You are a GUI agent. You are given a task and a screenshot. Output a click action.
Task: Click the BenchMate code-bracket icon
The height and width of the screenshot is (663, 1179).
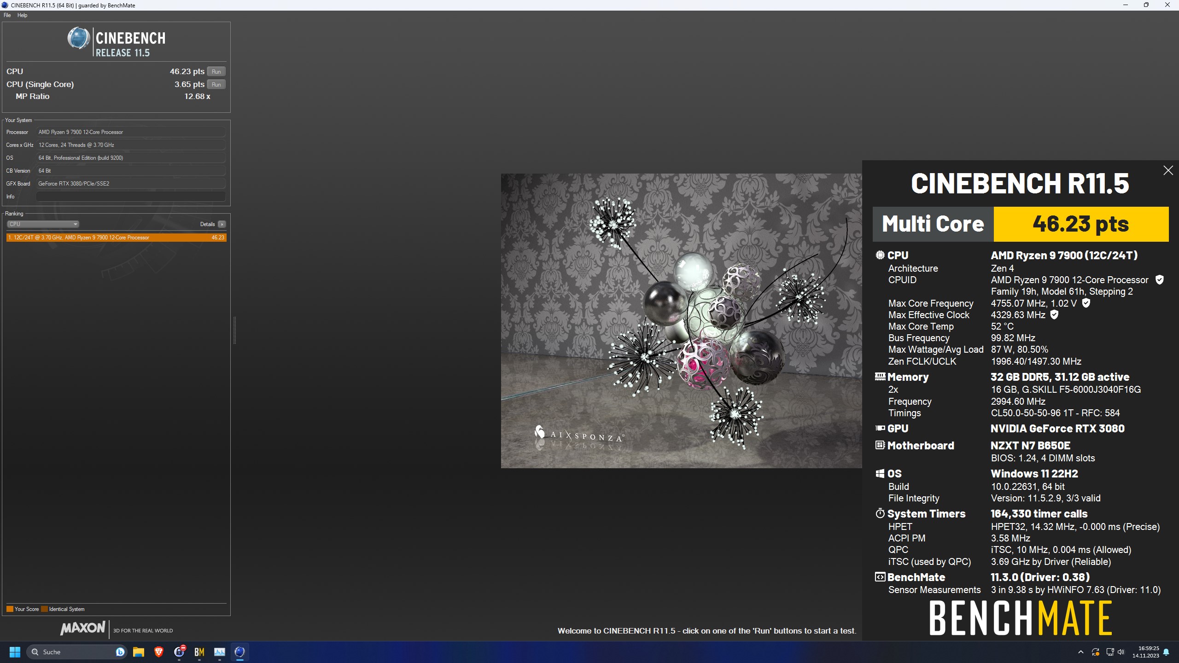coord(880,577)
